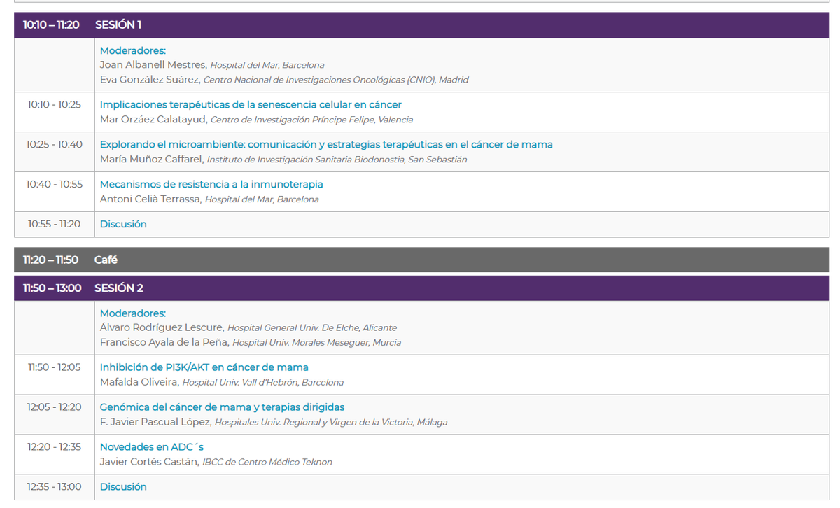
Task: Click the name Joan Albanell Mestres
Action: tap(153, 65)
